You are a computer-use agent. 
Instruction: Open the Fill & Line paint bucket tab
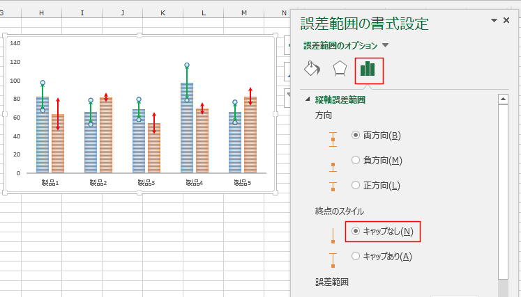click(x=312, y=69)
